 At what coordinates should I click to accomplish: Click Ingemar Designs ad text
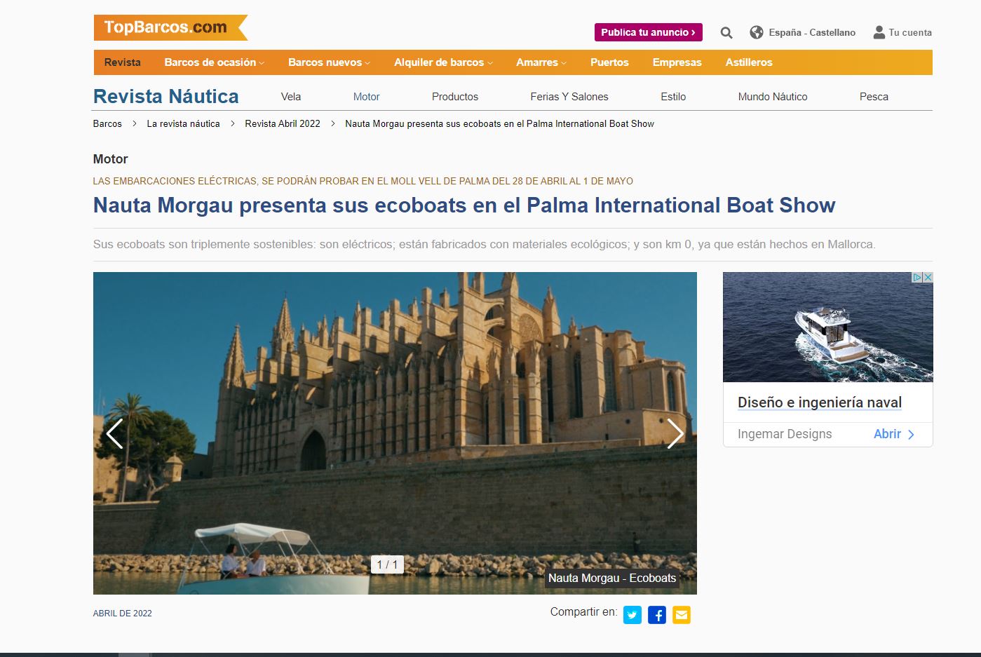tap(785, 434)
